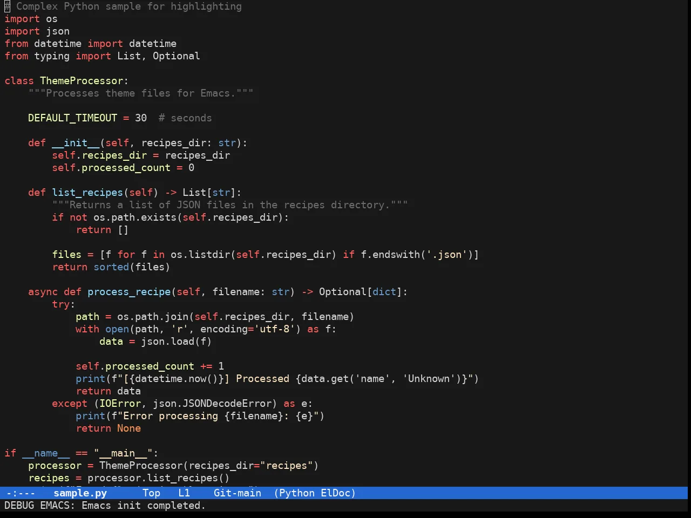Click 'from datetime import datetime' line

90,44
